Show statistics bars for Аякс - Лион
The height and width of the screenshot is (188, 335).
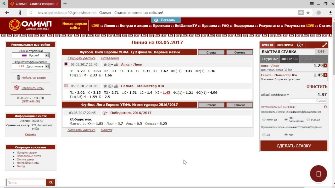pos(116,64)
